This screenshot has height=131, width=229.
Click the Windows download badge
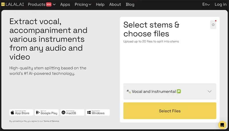98,112
